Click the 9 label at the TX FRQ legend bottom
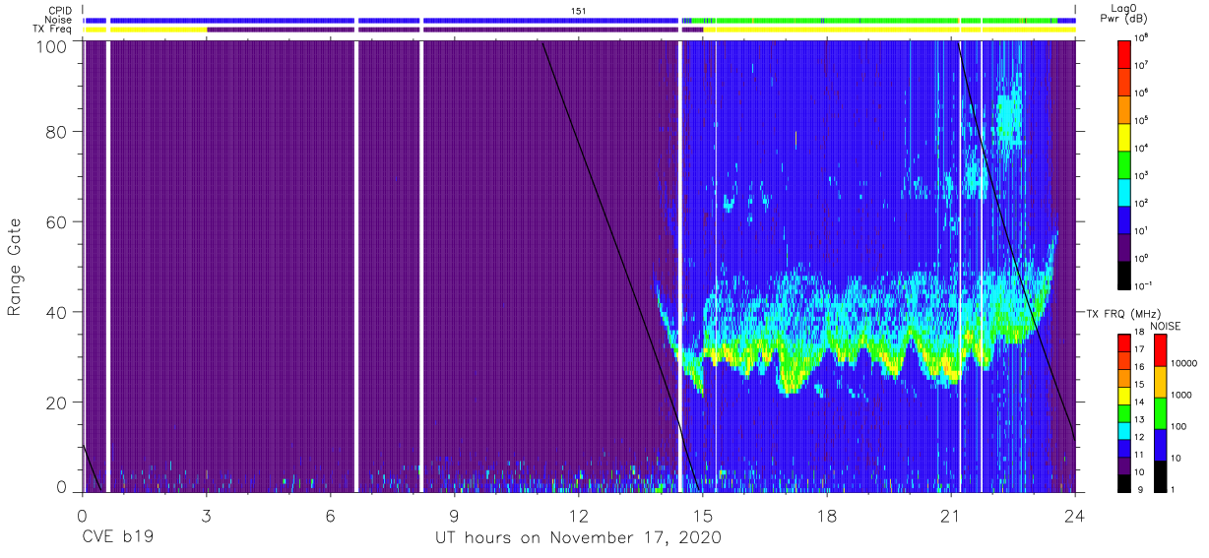 [x=1140, y=489]
